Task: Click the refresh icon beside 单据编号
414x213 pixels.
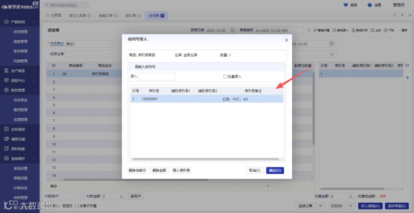Action: (309, 30)
